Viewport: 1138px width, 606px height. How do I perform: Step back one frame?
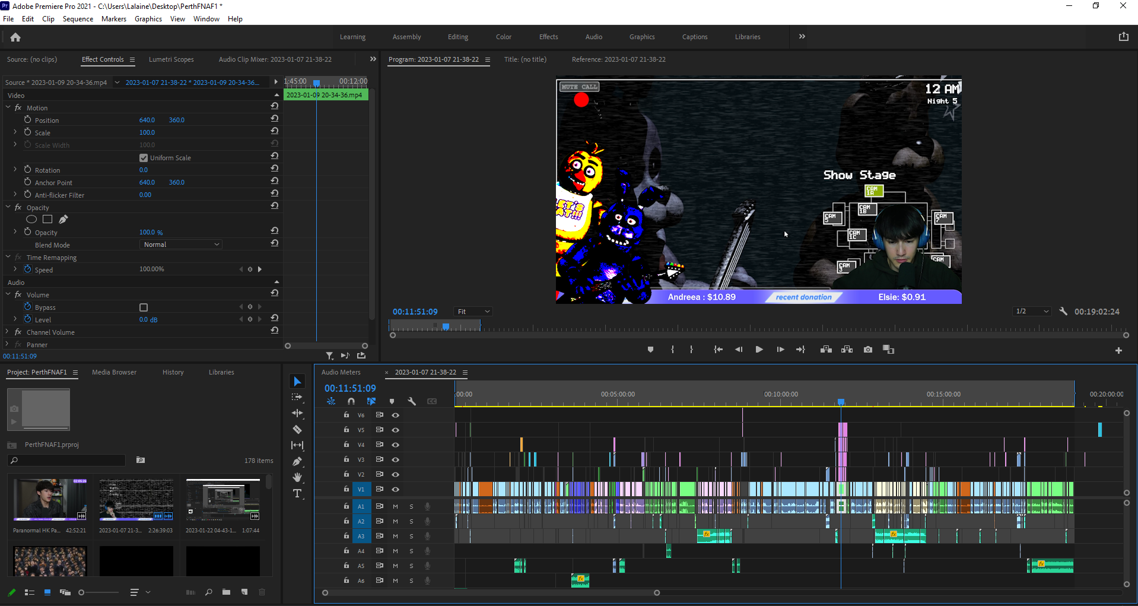pos(739,350)
